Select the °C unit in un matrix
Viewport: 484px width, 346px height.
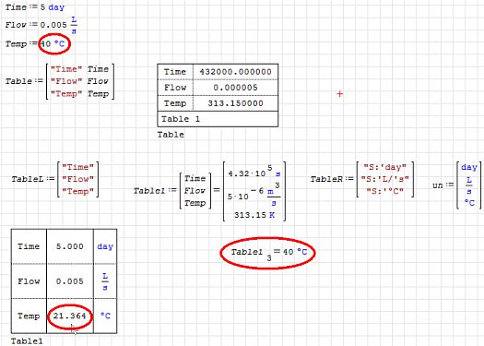coord(469,203)
